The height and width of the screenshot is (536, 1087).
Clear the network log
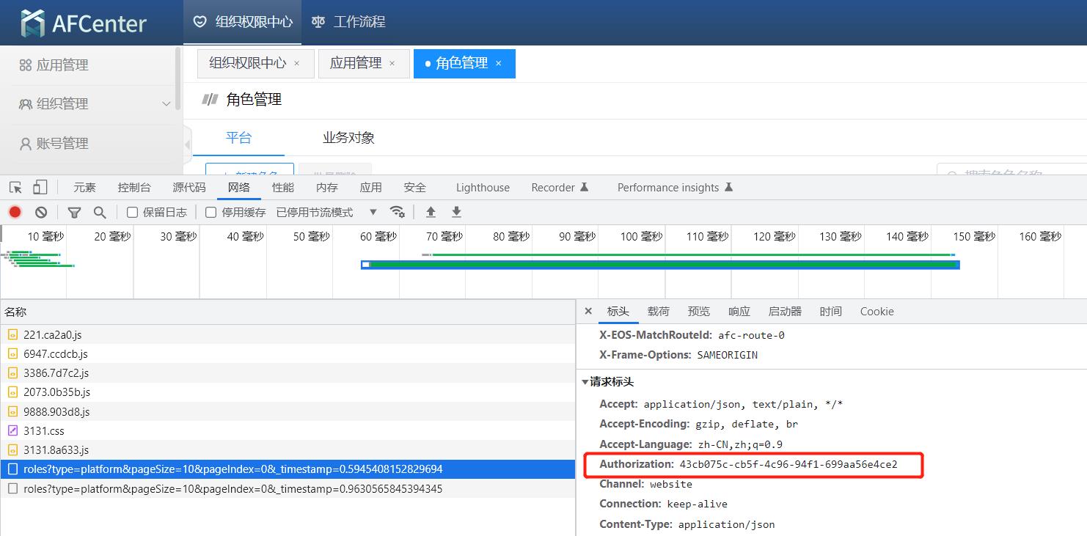pos(41,212)
